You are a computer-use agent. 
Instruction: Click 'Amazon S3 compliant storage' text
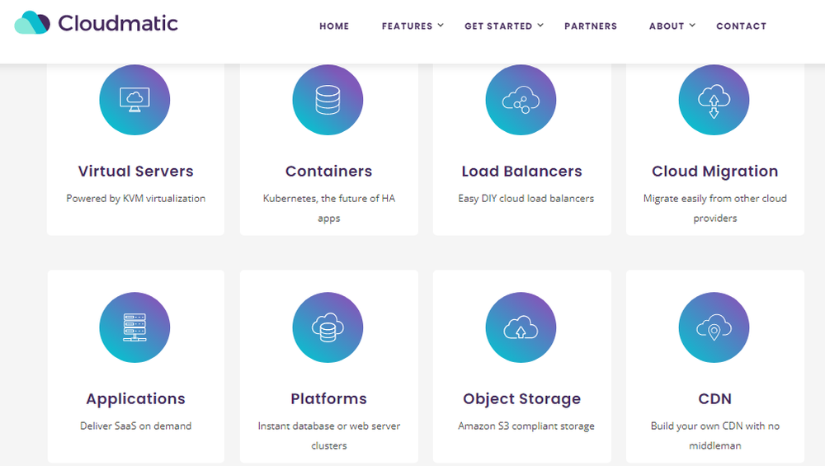click(526, 426)
